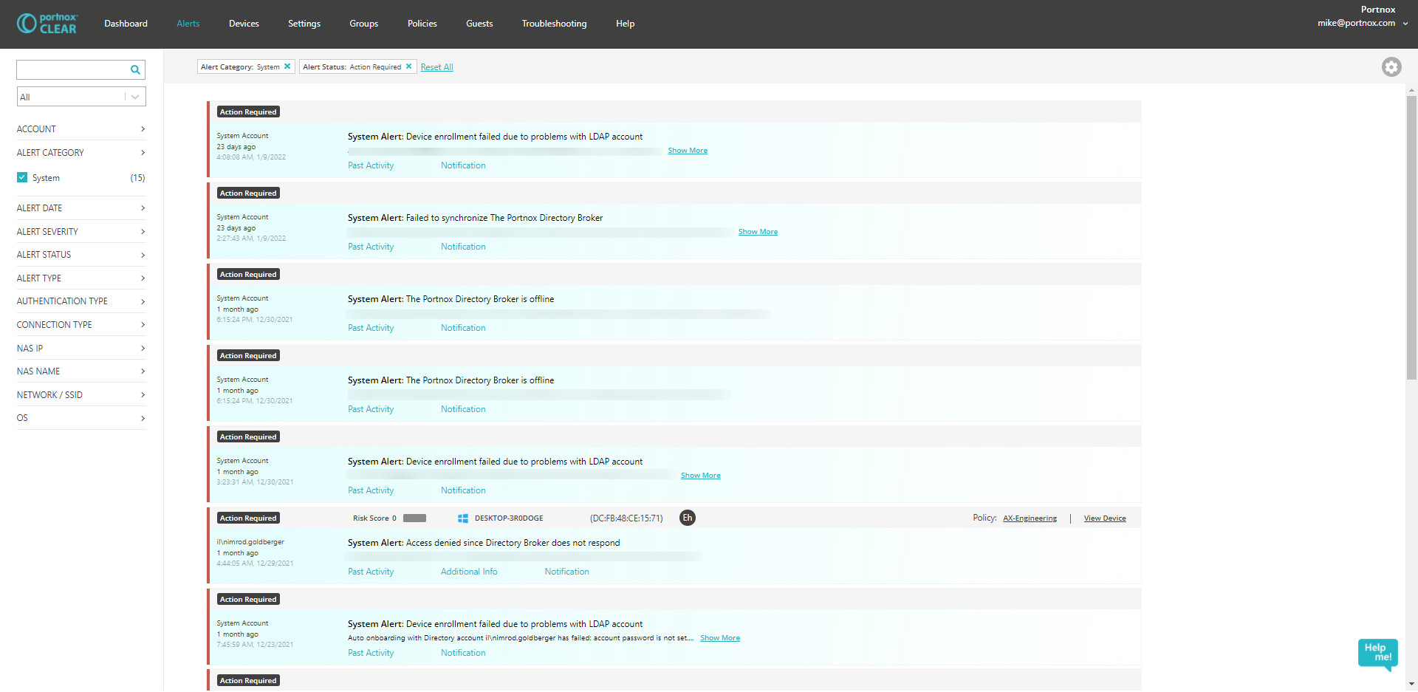Click the Portnox CLEAR logo
1418x692 pixels.
[47, 24]
